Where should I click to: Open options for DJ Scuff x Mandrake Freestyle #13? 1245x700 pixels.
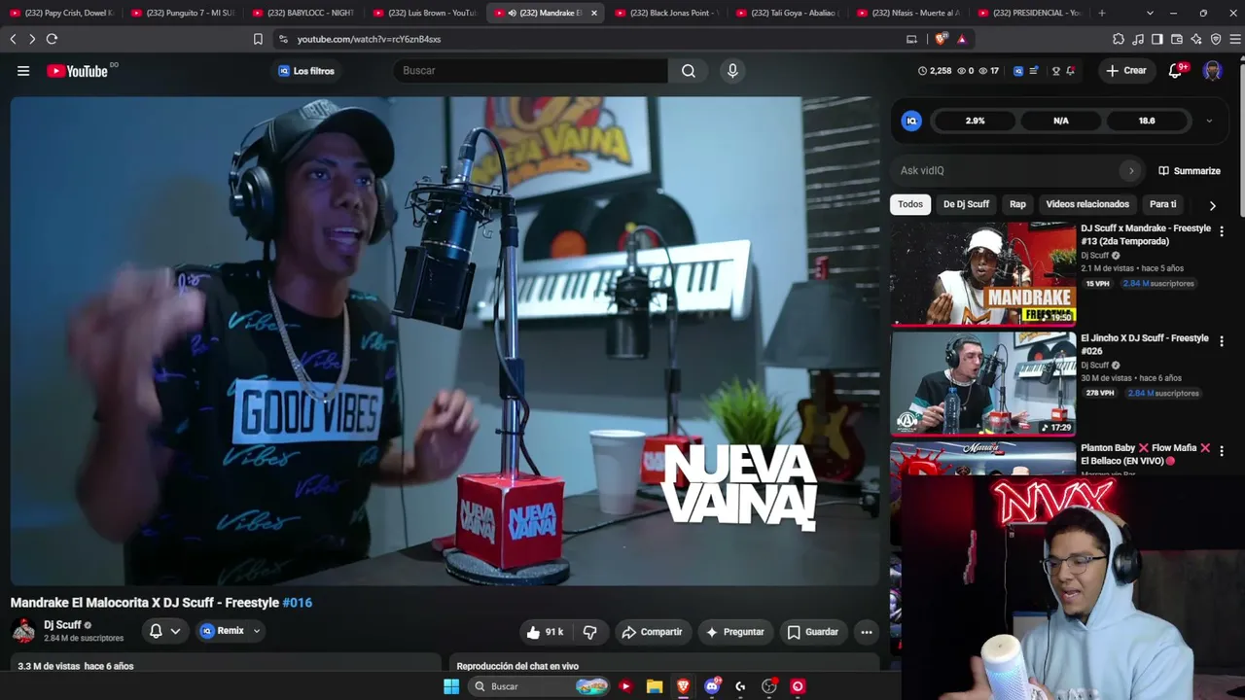[1222, 231]
